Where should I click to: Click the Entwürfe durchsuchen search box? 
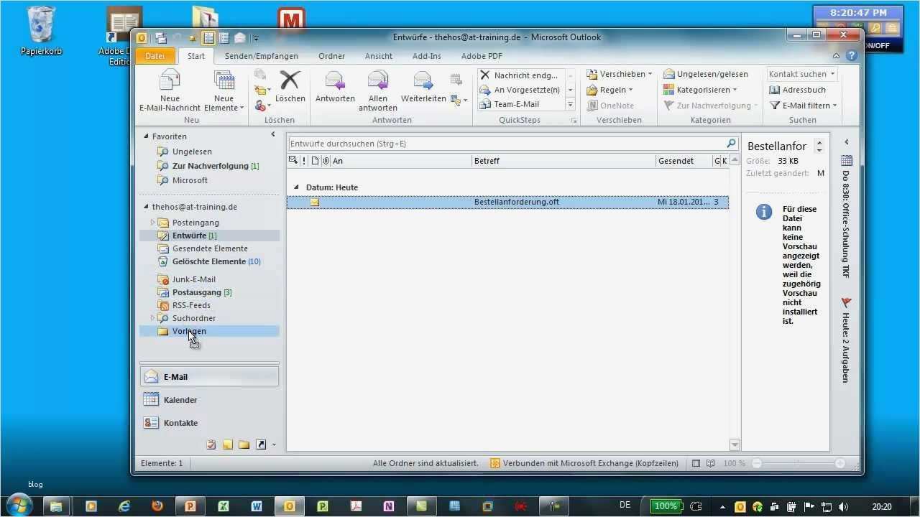(x=507, y=144)
